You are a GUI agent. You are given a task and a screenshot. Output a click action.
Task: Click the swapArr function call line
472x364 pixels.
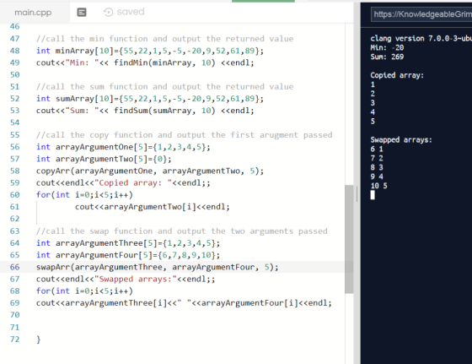[157, 267]
